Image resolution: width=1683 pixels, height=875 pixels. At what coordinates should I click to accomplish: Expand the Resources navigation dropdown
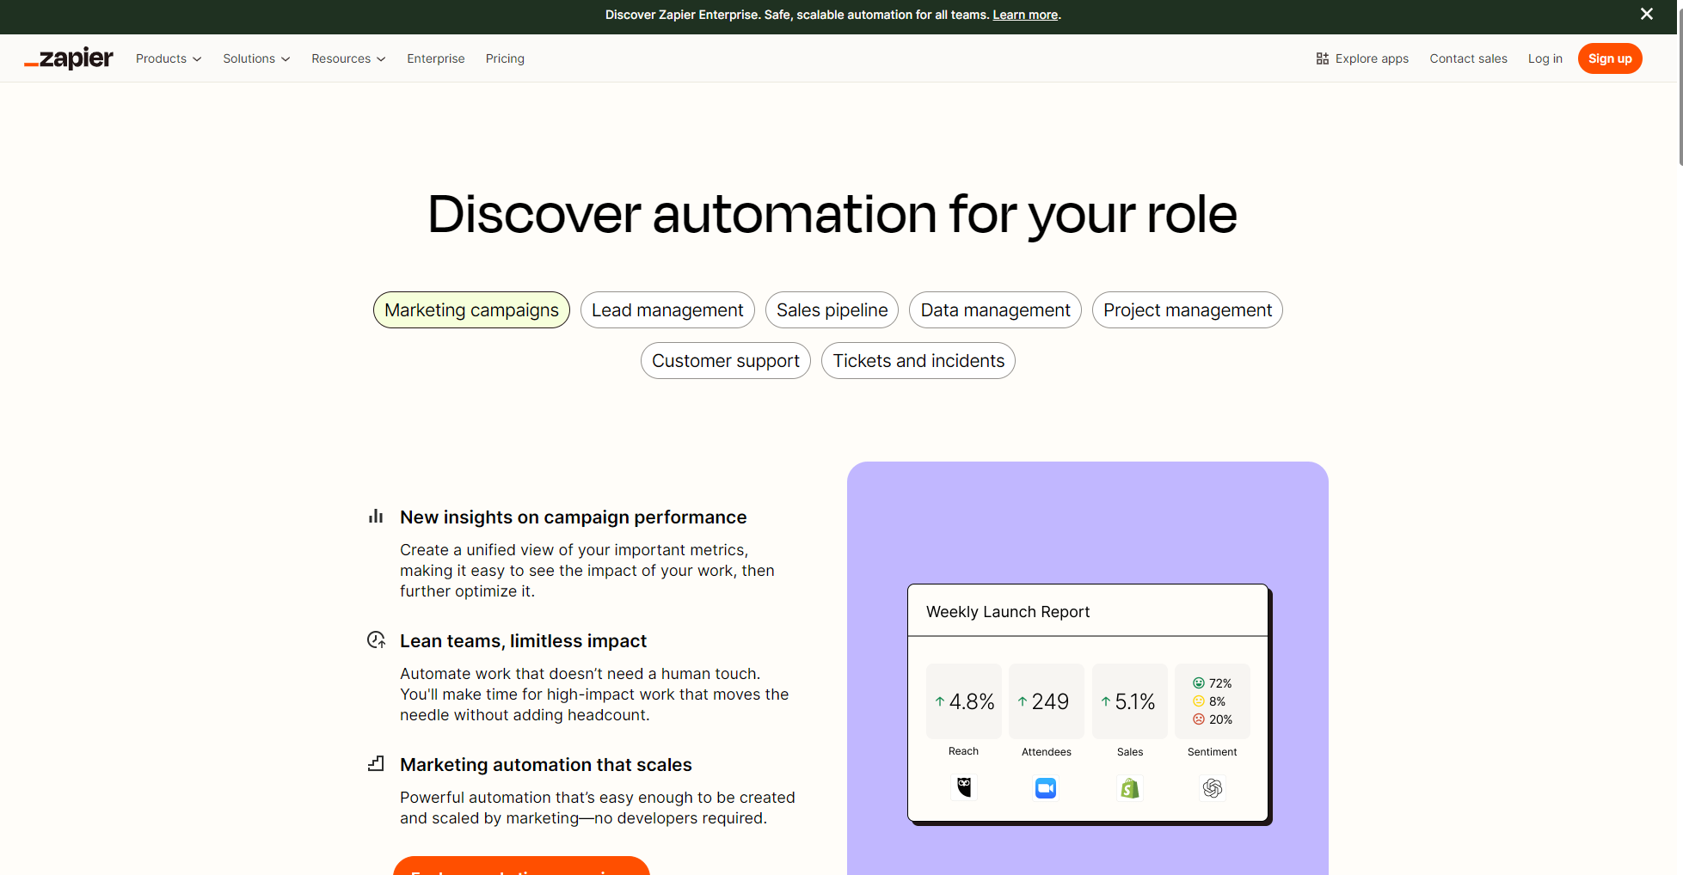coord(348,58)
